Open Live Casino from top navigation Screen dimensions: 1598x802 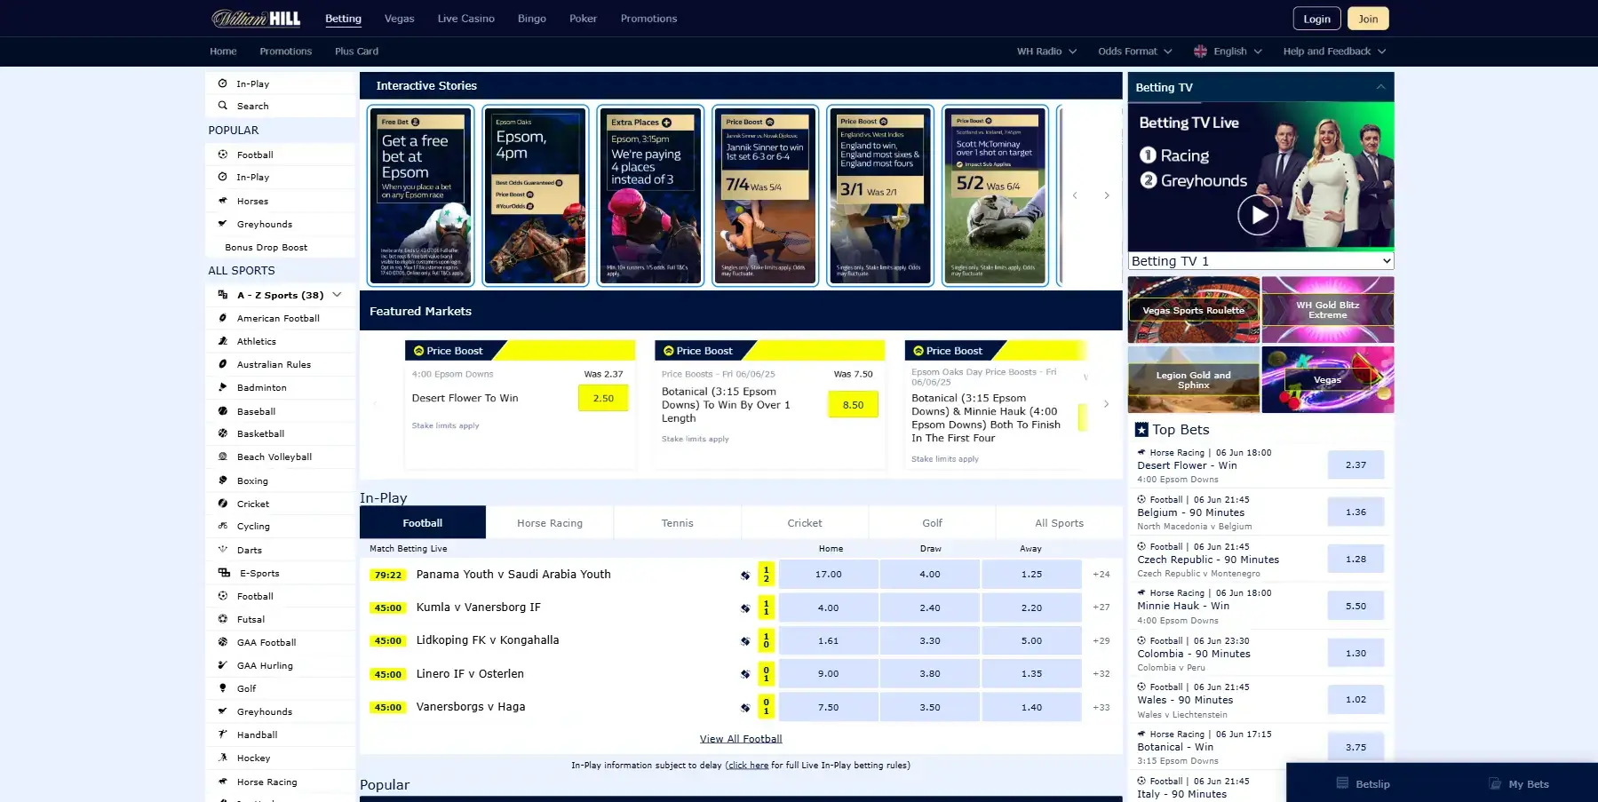point(465,18)
